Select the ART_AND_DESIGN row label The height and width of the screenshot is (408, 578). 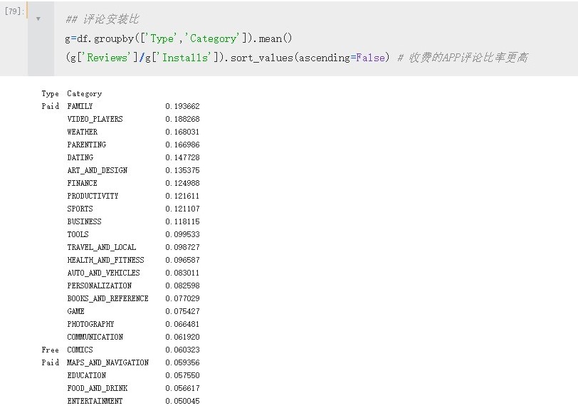pyautogui.click(x=98, y=170)
